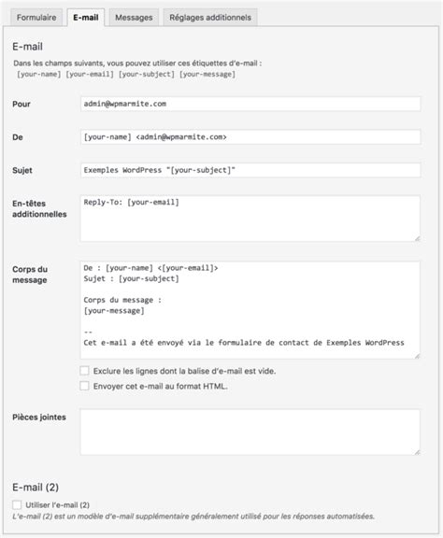The image size is (443, 538).
Task: Open the Réglages additionnels tab
Action: click(210, 18)
